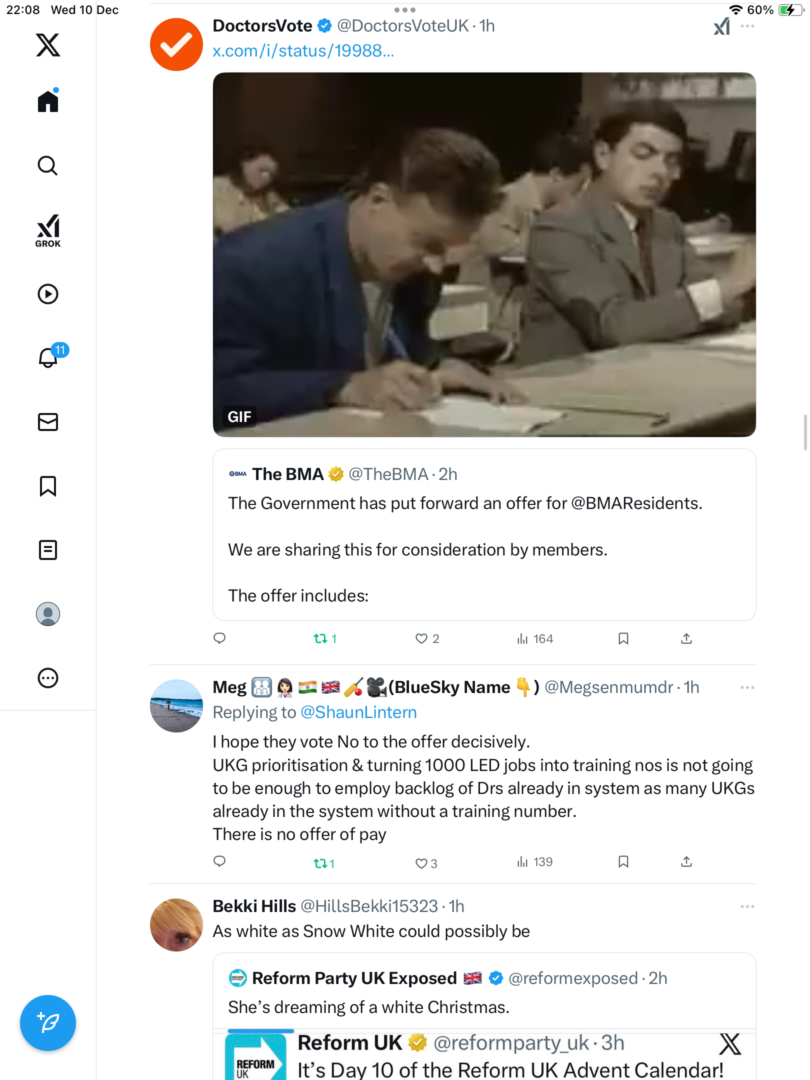Open the profile avatar in sidebar
This screenshot has width=810, height=1080.
pos(48,614)
